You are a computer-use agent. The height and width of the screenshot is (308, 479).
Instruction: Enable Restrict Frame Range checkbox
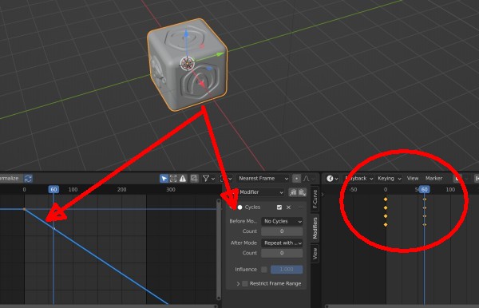tap(245, 283)
